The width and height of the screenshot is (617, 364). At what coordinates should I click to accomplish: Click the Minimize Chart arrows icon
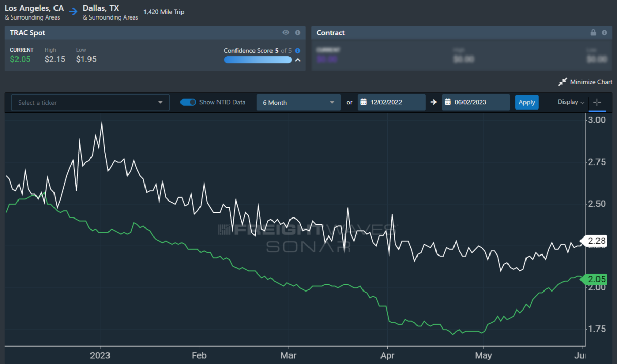[562, 82]
